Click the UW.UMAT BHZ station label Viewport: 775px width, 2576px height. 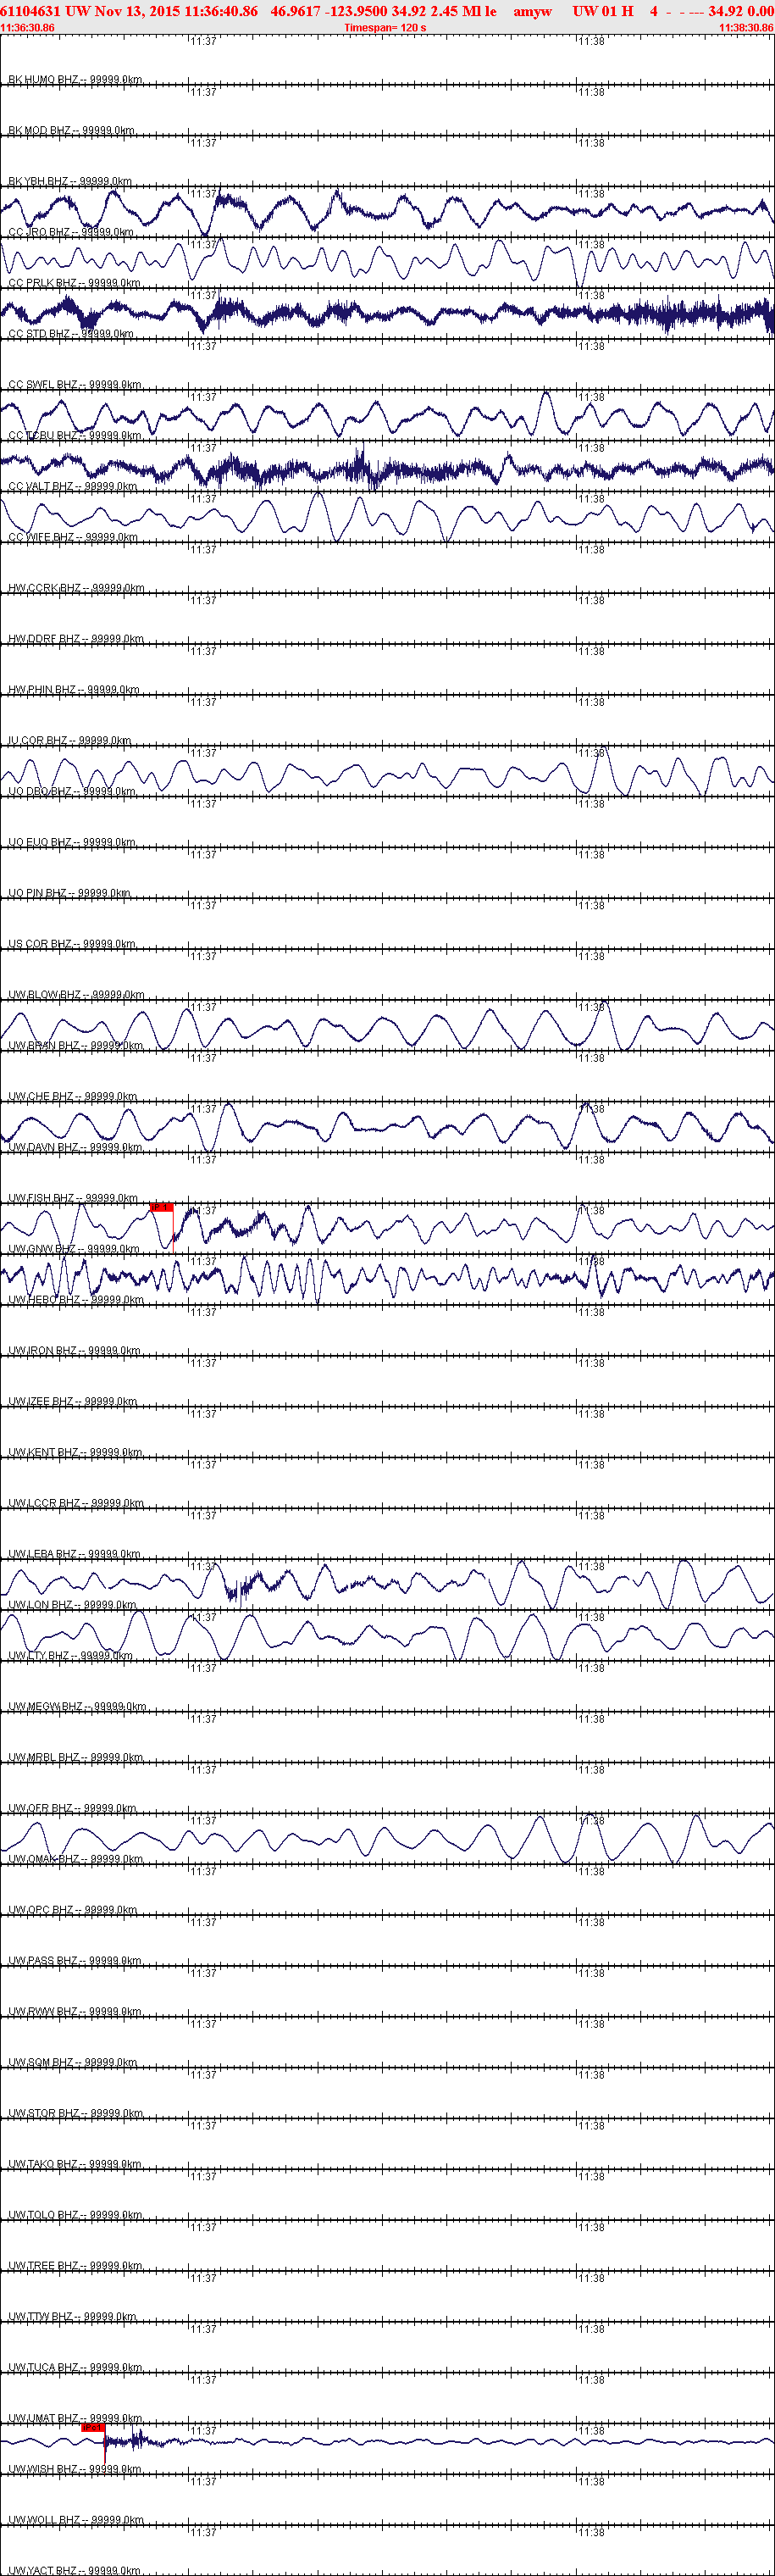coord(75,2418)
